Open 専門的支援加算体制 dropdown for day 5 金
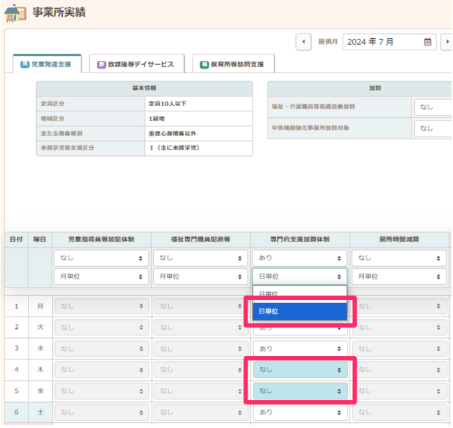The image size is (453, 428). point(299,391)
